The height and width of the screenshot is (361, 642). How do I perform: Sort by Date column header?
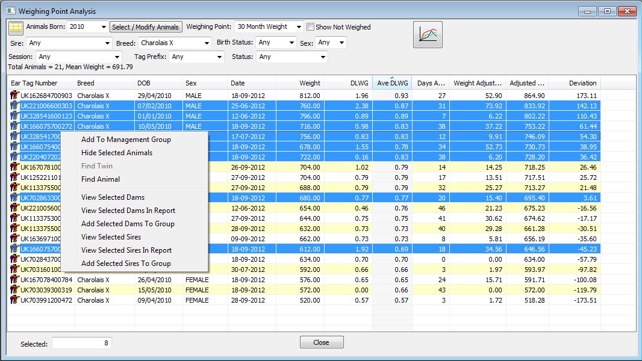pyautogui.click(x=252, y=83)
